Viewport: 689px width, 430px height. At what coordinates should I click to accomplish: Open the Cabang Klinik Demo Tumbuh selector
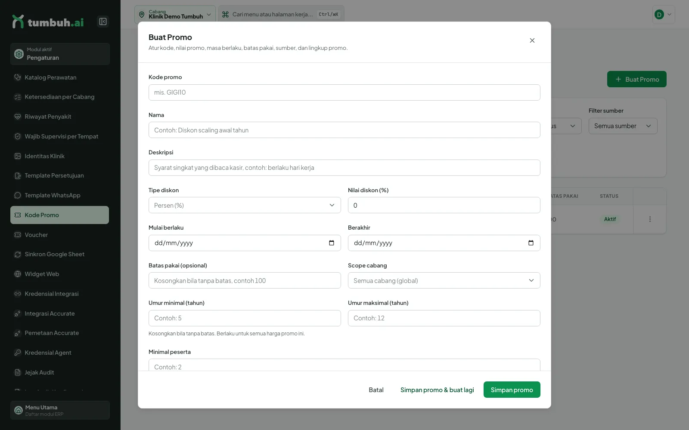coord(175,14)
